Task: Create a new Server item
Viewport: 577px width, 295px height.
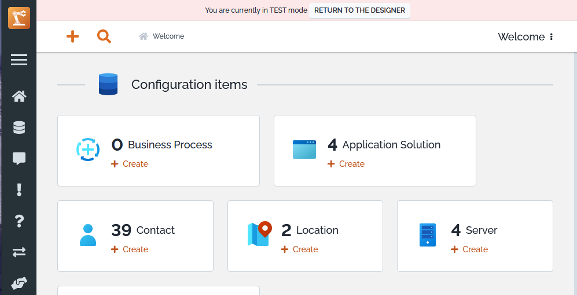Action: (x=470, y=249)
